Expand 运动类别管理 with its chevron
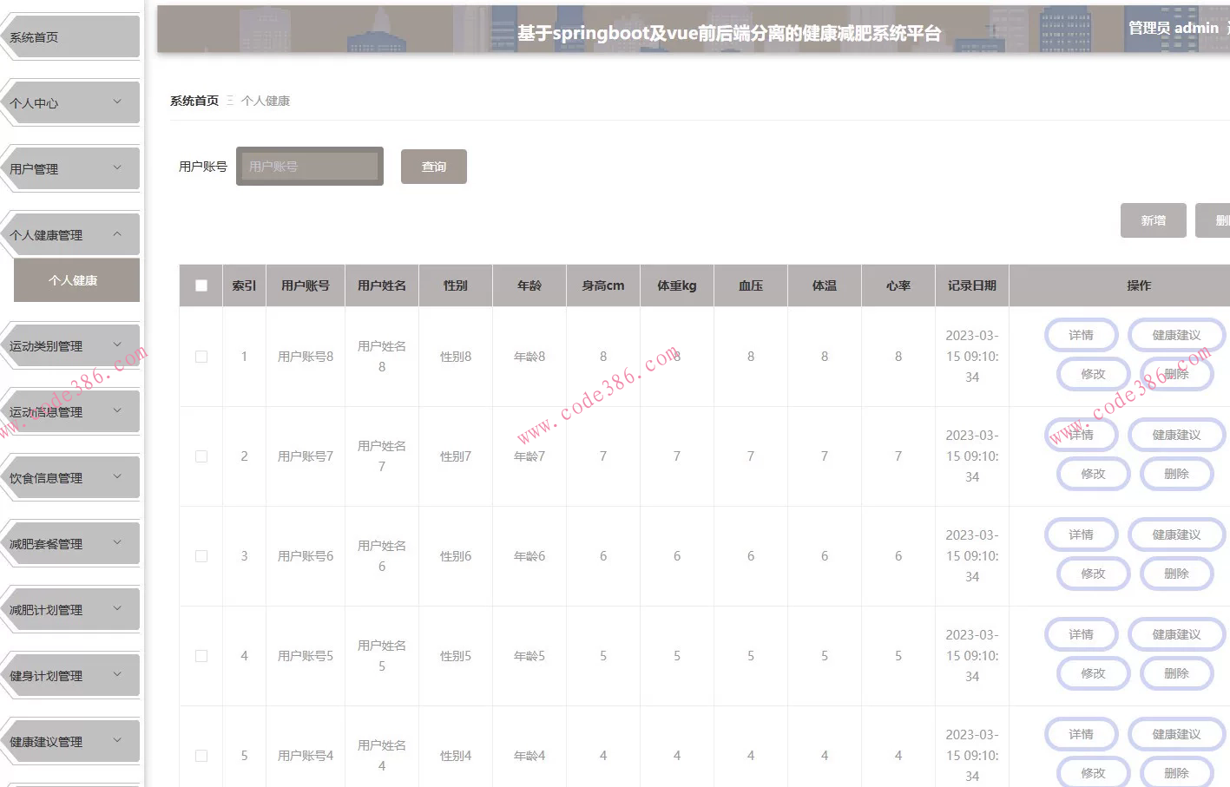Screen dimensions: 1230x787 click(x=117, y=344)
